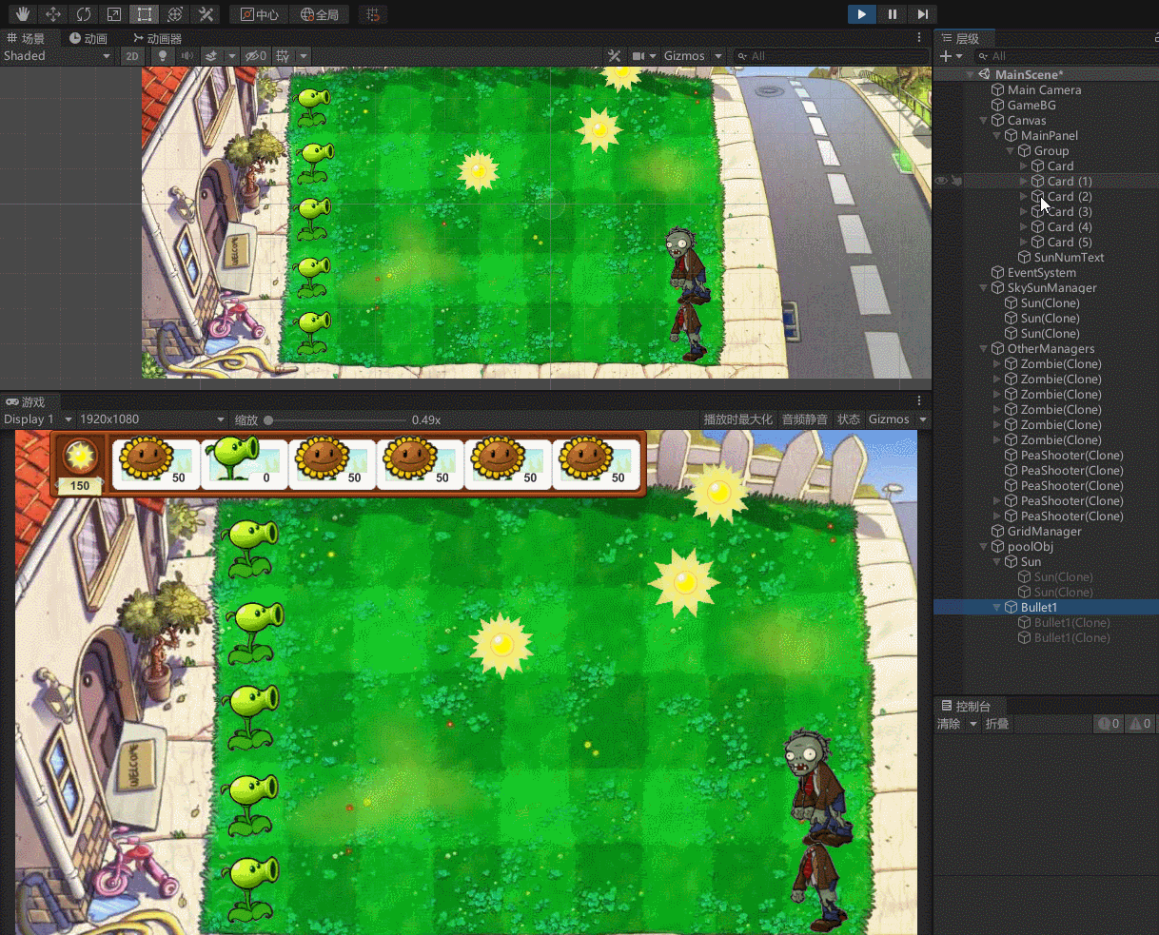Open scene camera settings icon
The height and width of the screenshot is (935, 1159).
[x=638, y=56]
